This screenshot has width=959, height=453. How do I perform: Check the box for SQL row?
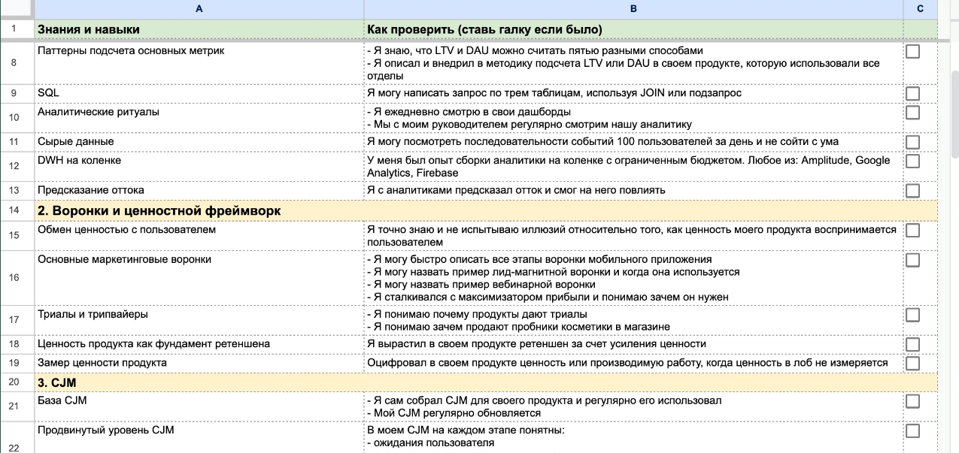pos(912,93)
